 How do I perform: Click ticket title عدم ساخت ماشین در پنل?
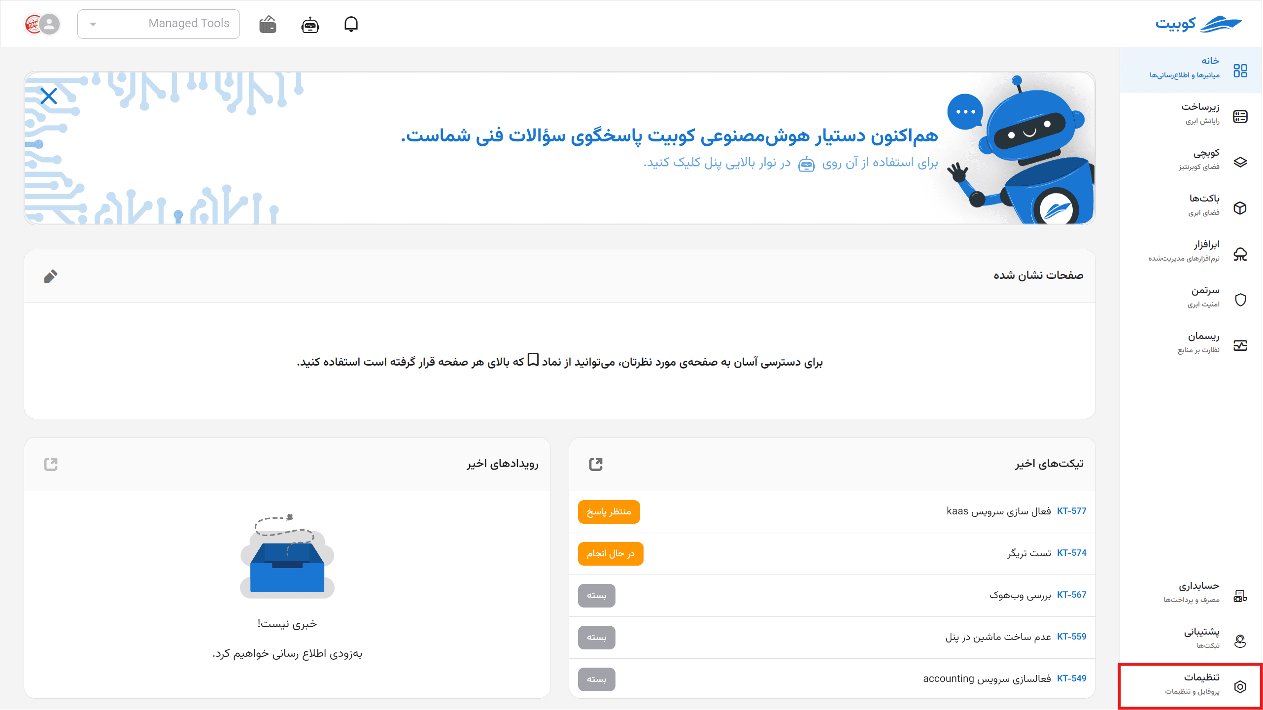tap(998, 637)
